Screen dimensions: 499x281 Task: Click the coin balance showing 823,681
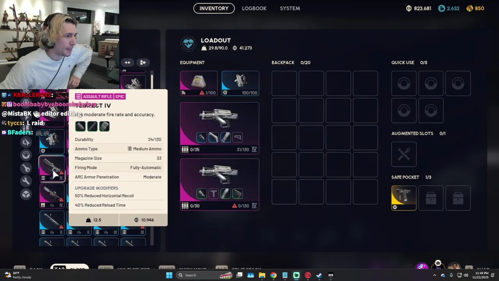[x=419, y=8]
